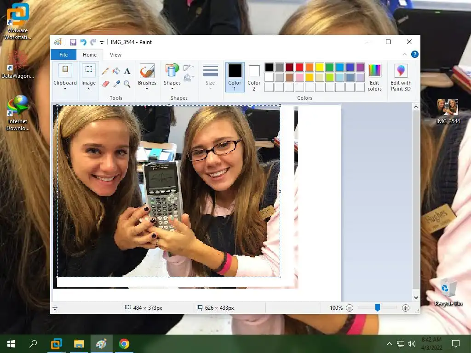
Task: Pick the purple color swatch
Action: pos(360,67)
